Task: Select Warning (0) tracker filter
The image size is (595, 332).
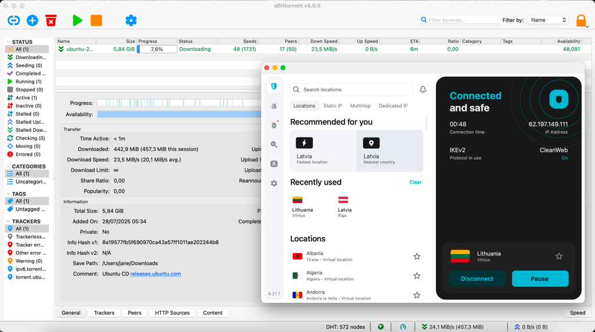Action: [x=27, y=261]
